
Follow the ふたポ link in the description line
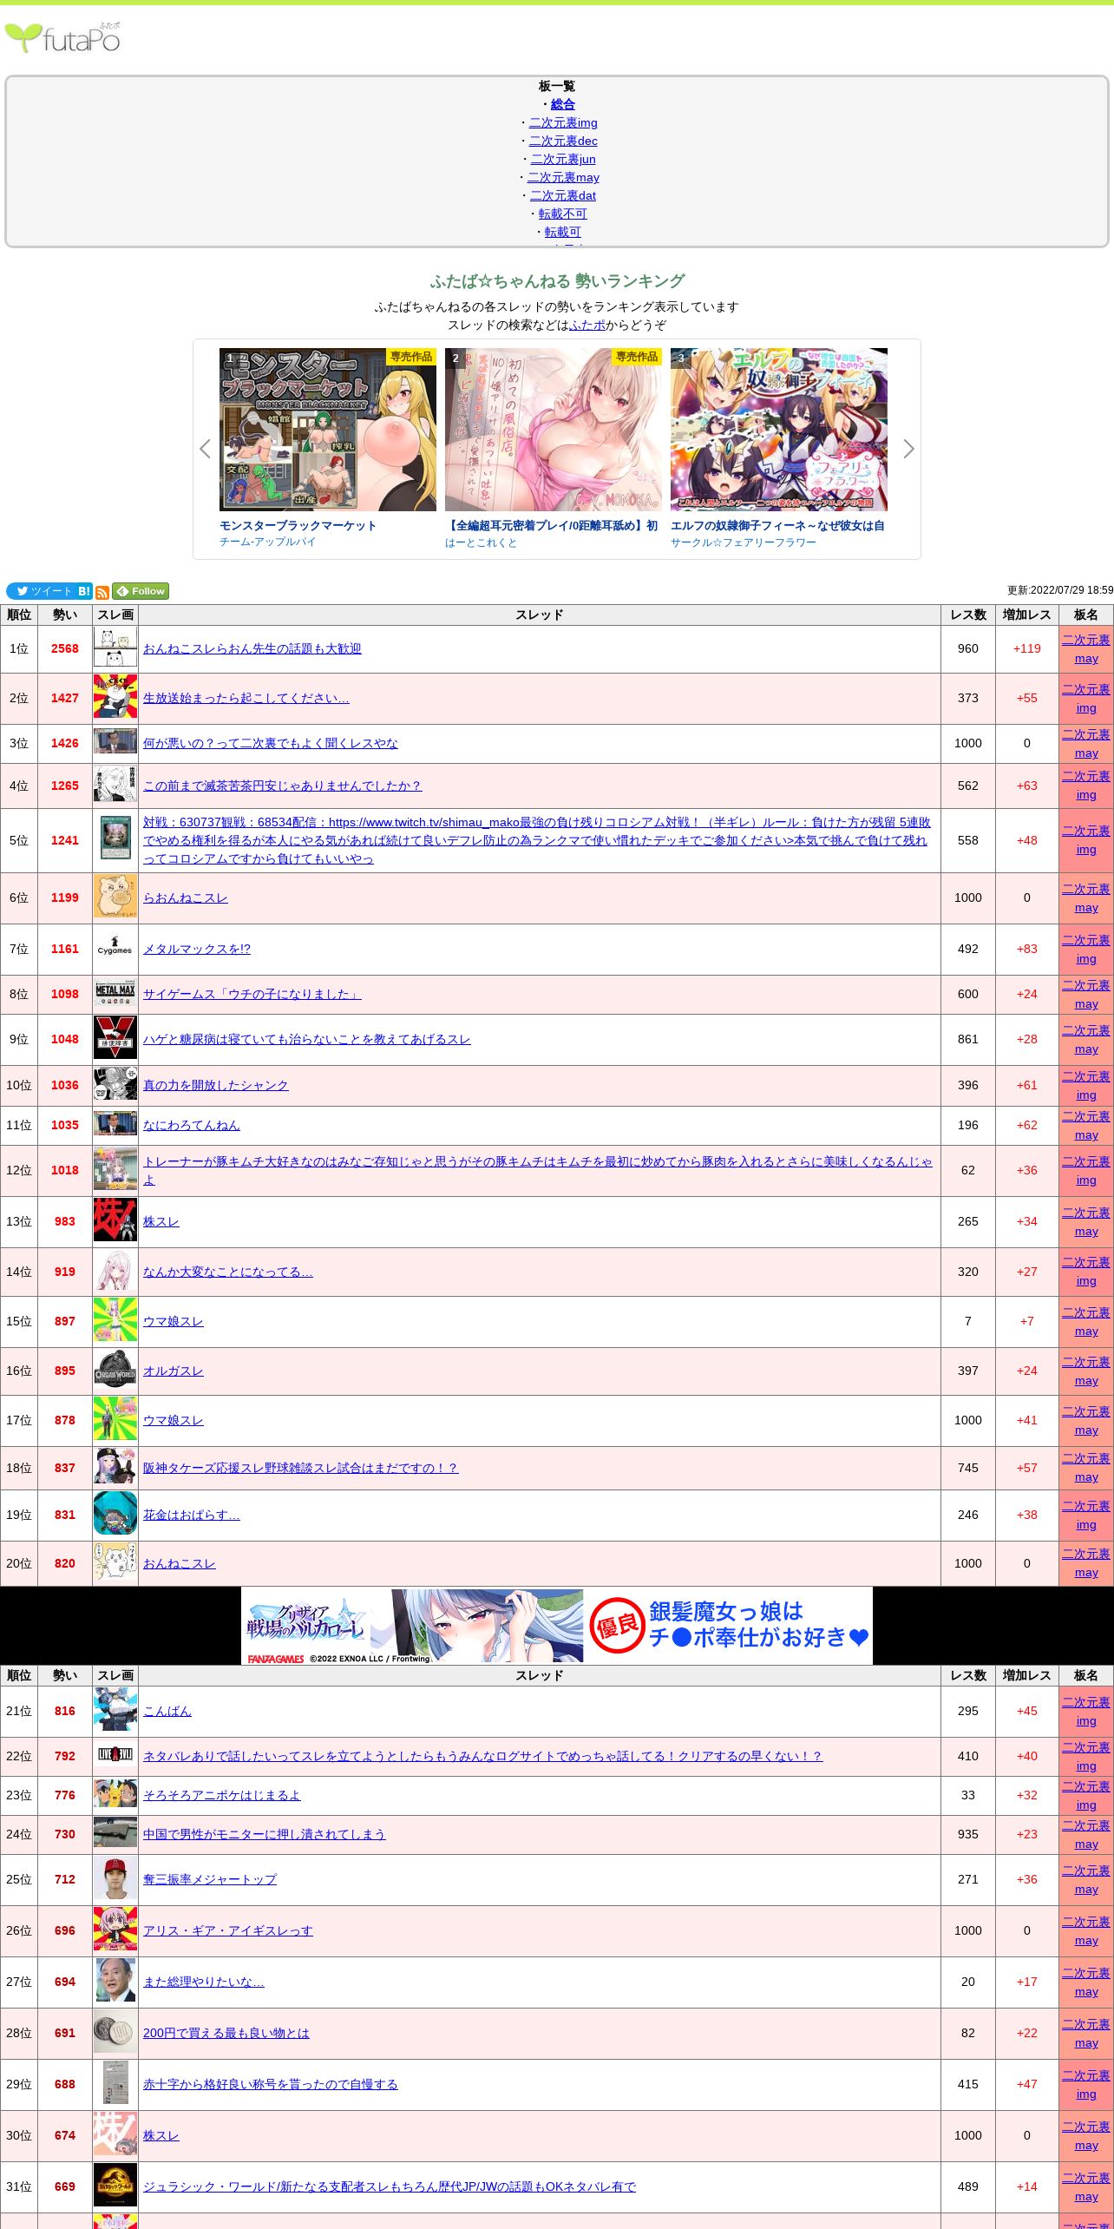point(587,325)
